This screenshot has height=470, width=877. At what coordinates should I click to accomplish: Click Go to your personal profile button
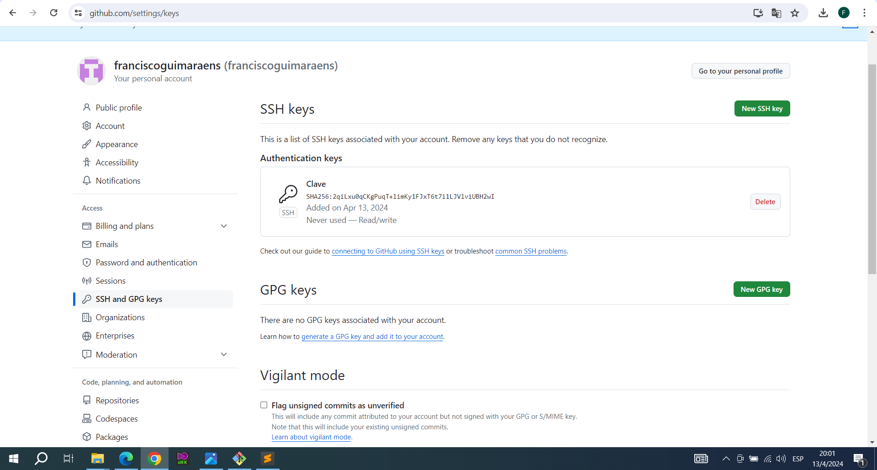click(740, 71)
